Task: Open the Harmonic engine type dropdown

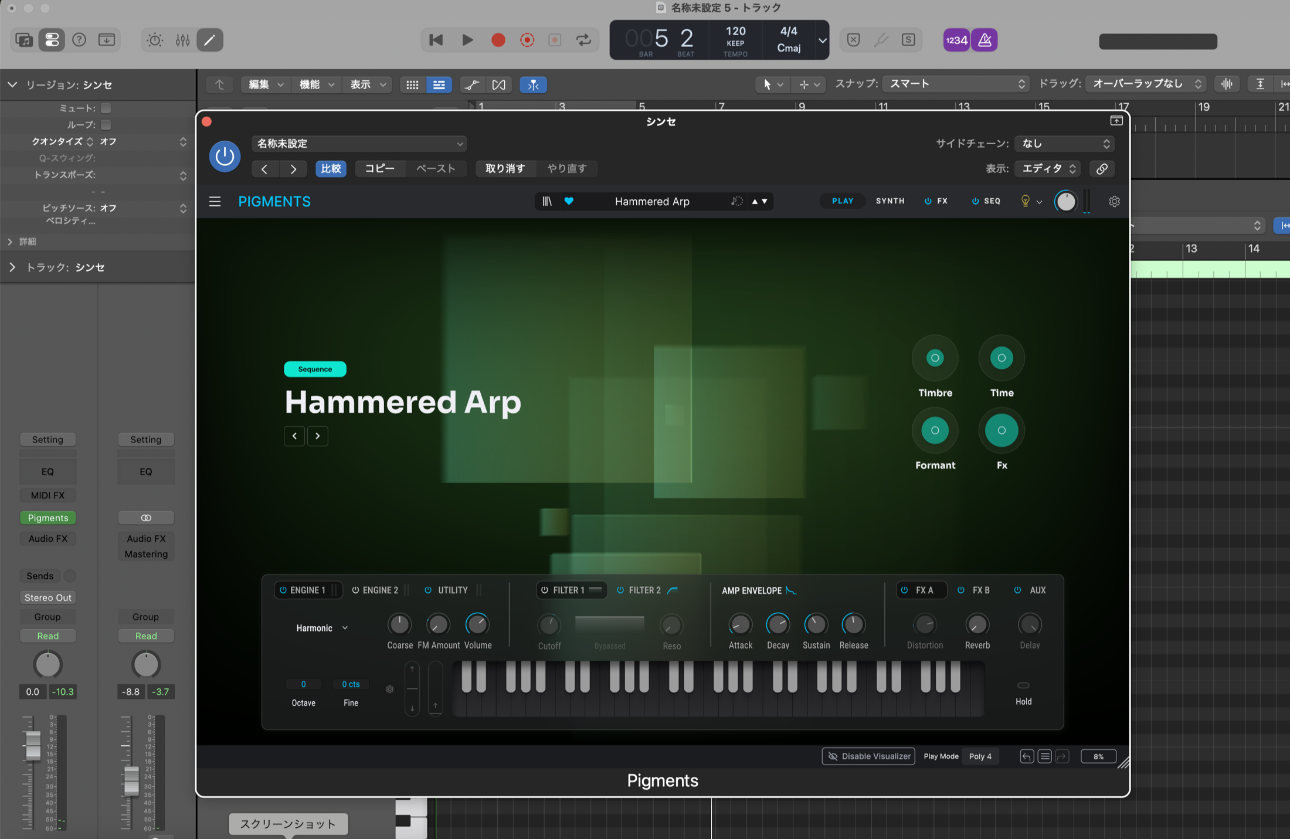Action: coord(322,628)
